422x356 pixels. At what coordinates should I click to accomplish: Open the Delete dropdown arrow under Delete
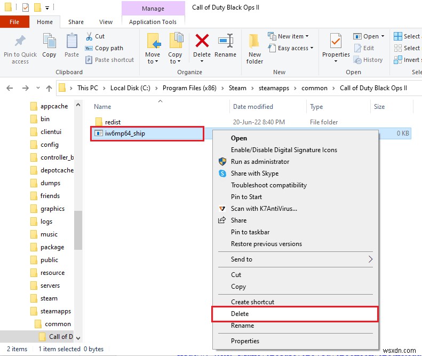tap(202, 61)
